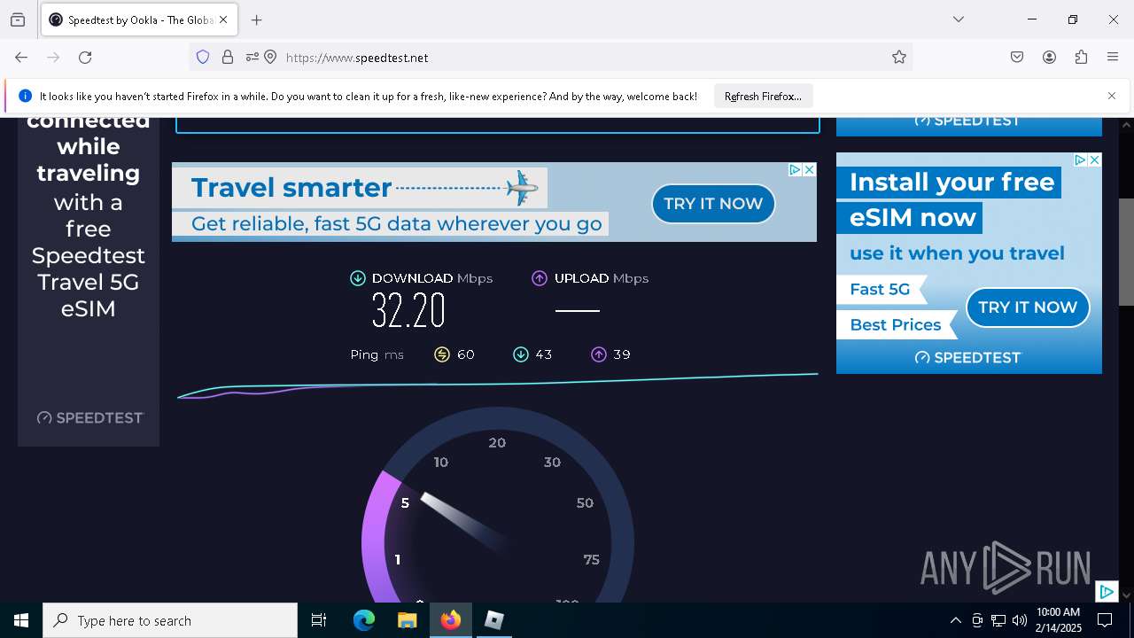Click the bottom-right ad corner icon
The height and width of the screenshot is (638, 1134).
(1107, 591)
